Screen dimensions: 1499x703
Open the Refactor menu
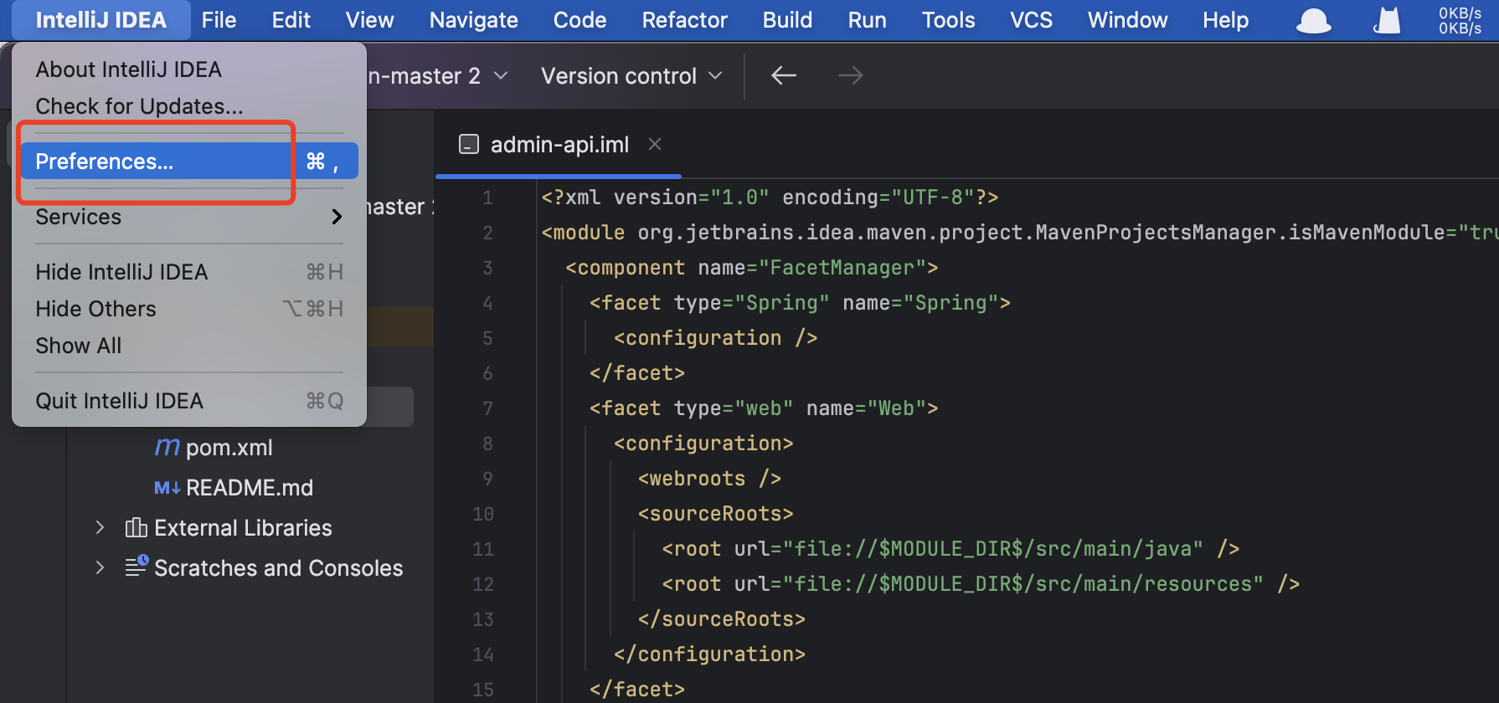(x=685, y=20)
